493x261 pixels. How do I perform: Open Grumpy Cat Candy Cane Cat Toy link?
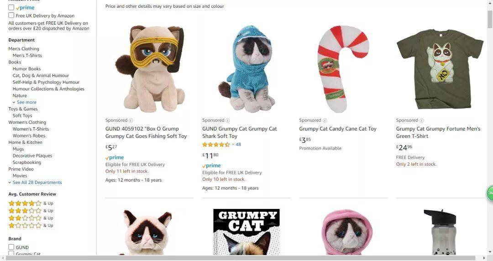click(338, 129)
